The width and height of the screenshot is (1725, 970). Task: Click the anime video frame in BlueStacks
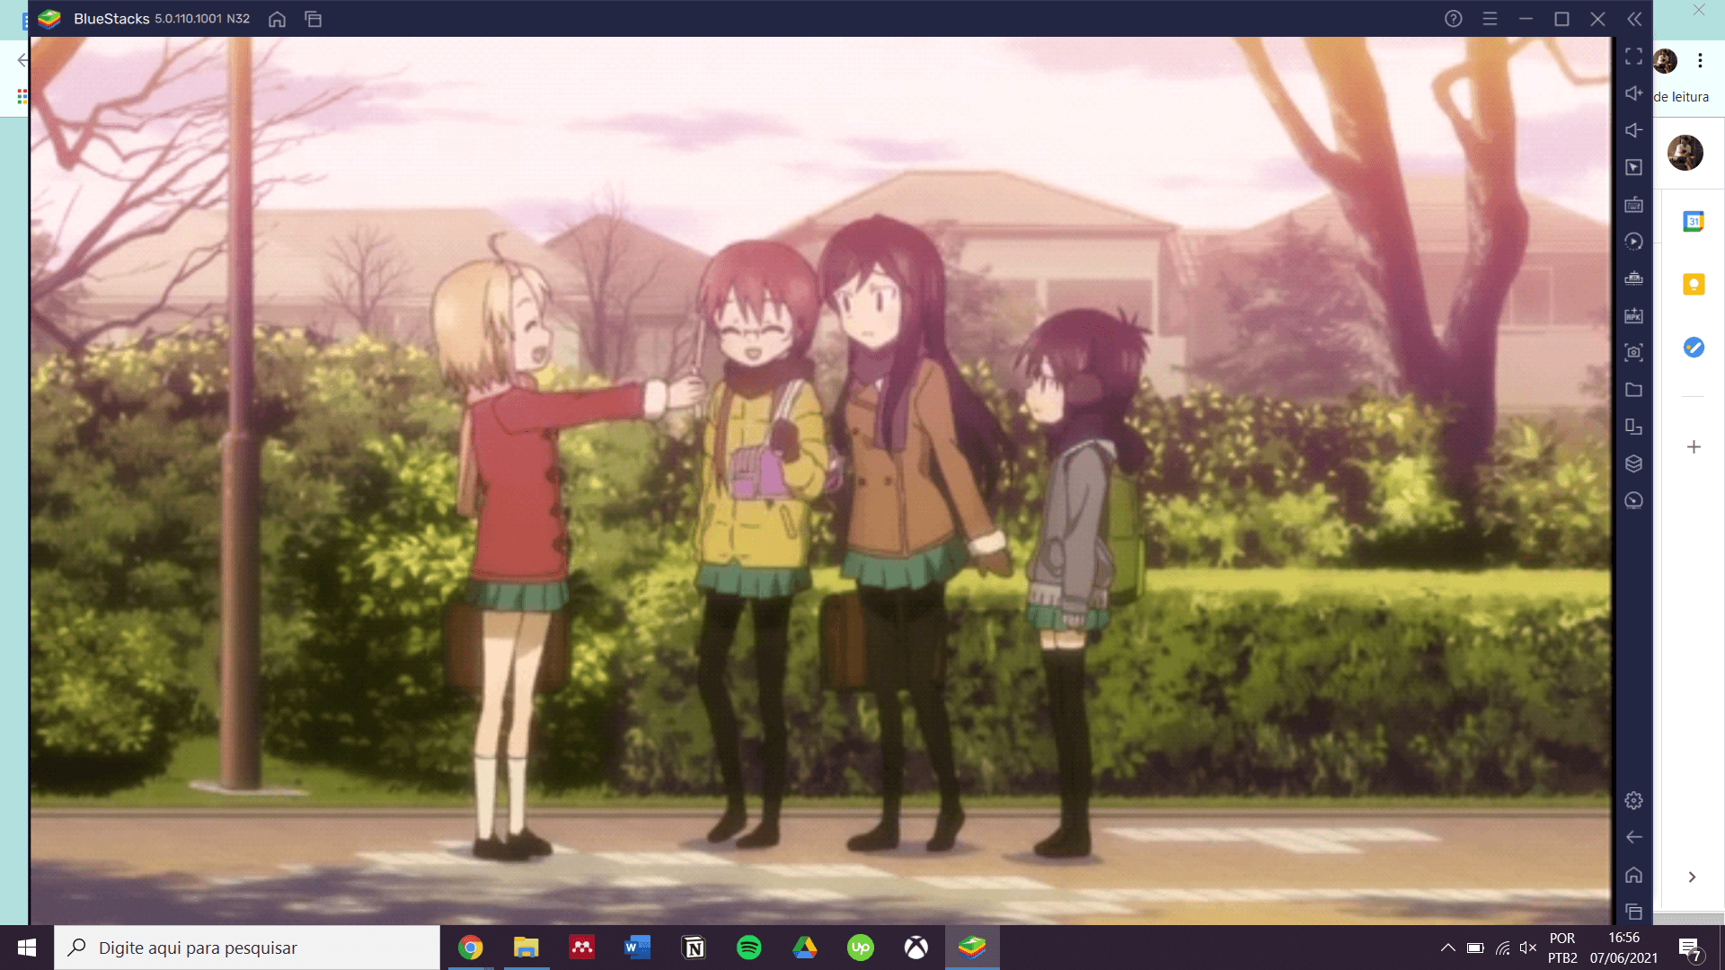(x=821, y=481)
